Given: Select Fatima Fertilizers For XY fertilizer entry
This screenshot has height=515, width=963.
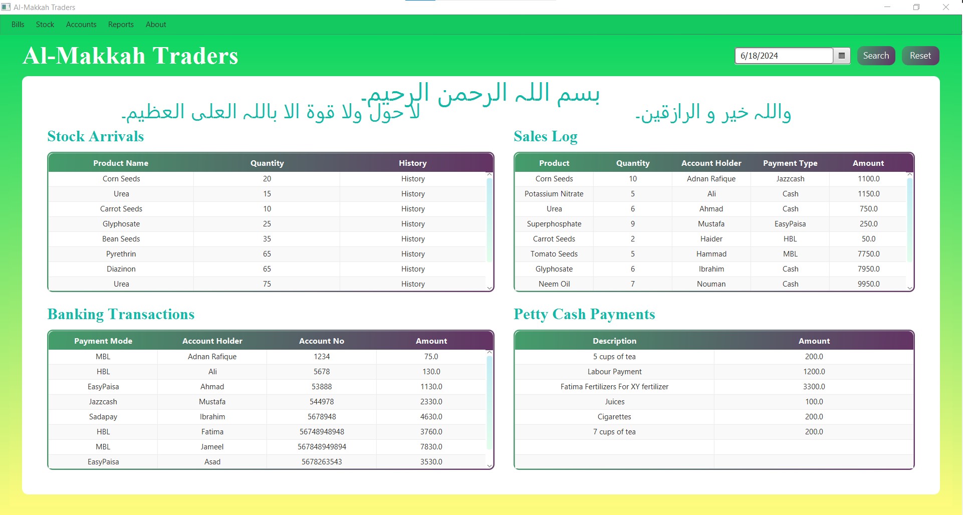Looking at the screenshot, I should 615,387.
